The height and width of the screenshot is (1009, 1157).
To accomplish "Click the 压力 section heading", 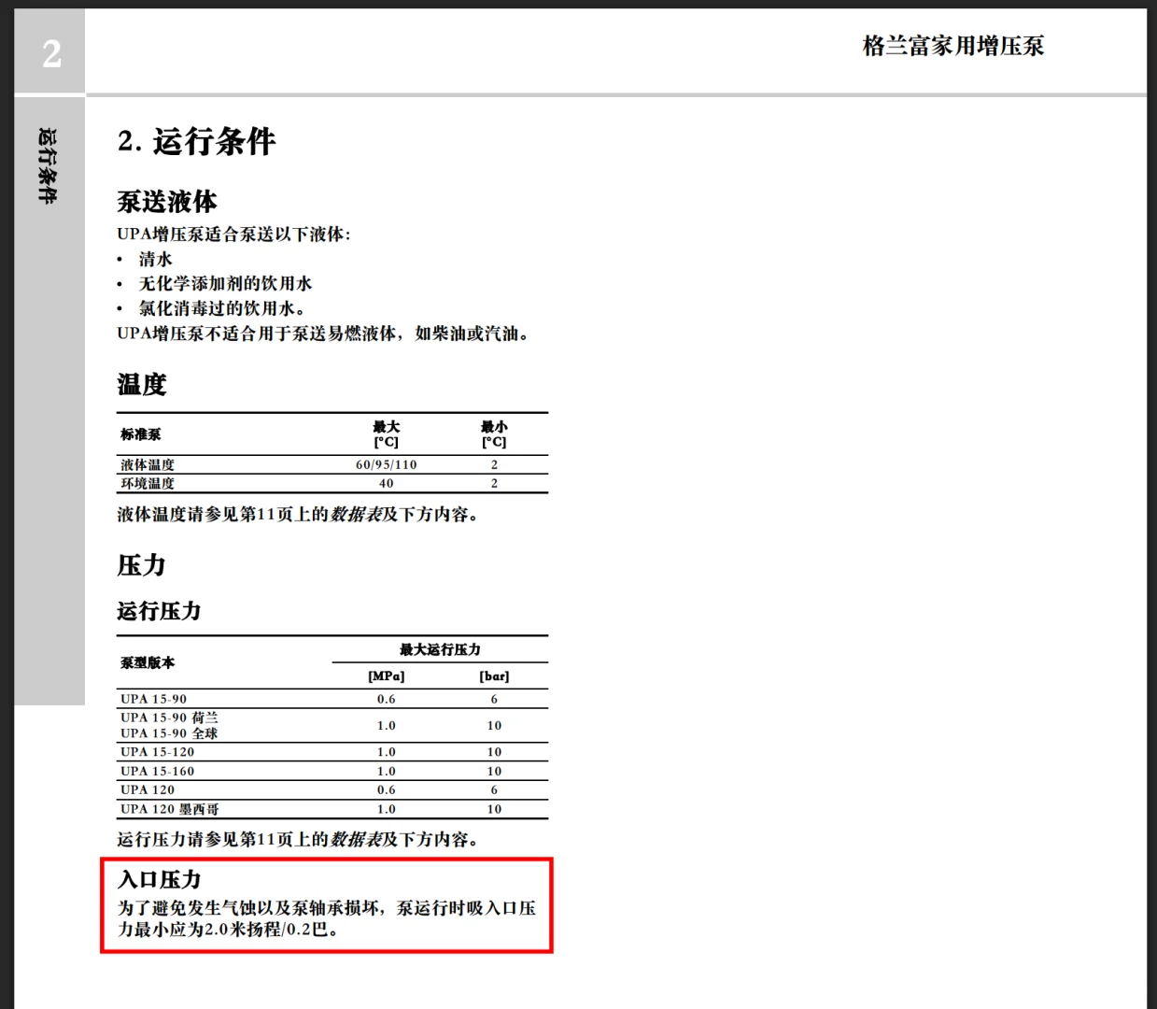I will [x=139, y=566].
